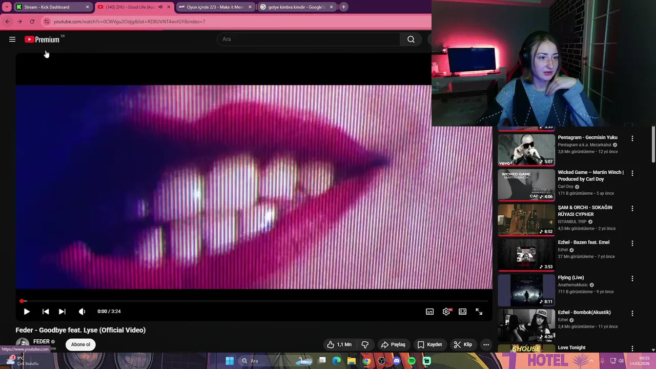
Task: Skip to the next video
Action: click(62, 312)
